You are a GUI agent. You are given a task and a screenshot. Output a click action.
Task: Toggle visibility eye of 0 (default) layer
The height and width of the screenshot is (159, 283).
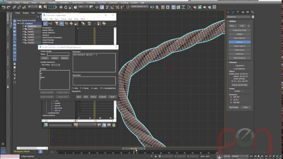pos(21,23)
